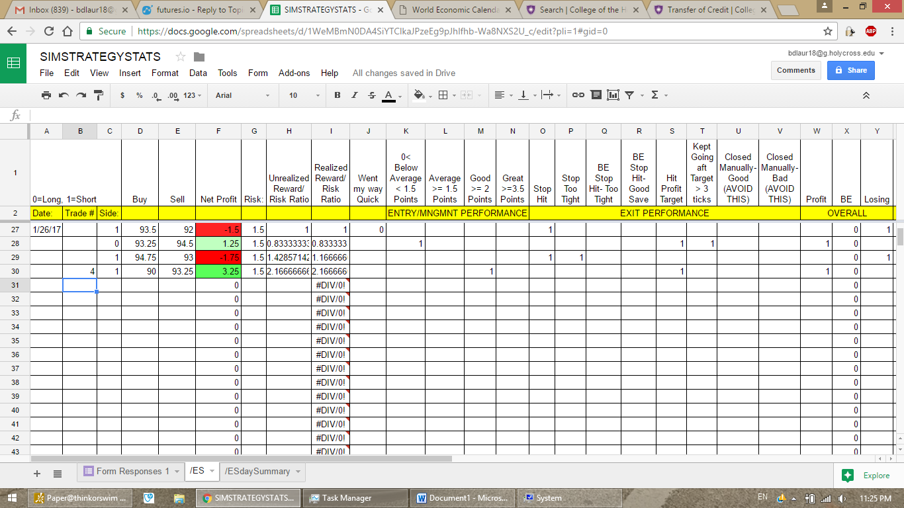Open Document1 Microsoft Word from taskbar
The width and height of the screenshot is (904, 508).
pos(463,498)
